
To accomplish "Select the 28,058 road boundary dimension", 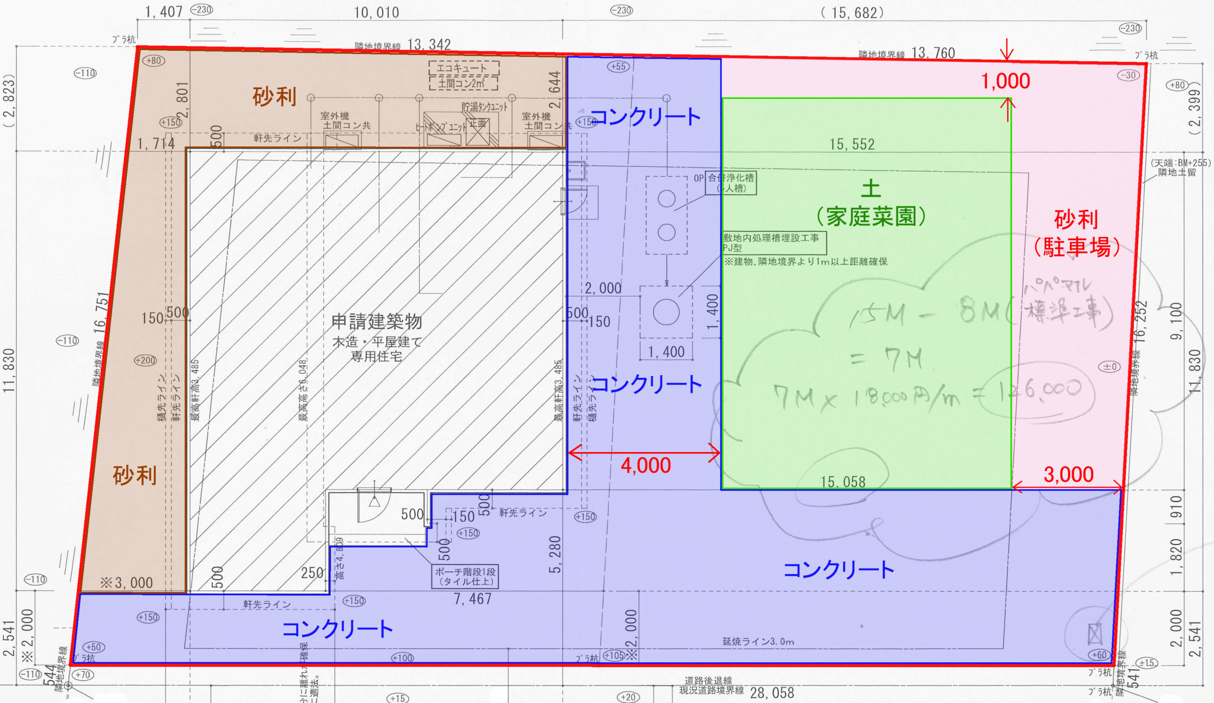I will point(772,693).
